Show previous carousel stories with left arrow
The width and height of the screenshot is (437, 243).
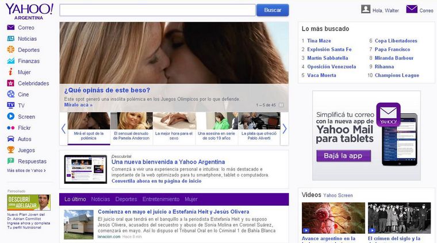tap(64, 129)
